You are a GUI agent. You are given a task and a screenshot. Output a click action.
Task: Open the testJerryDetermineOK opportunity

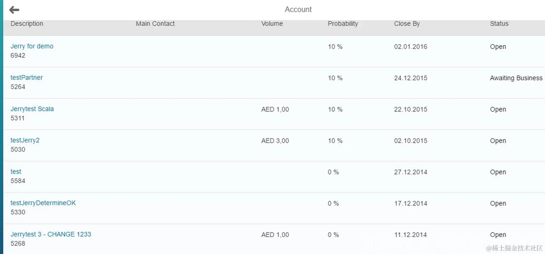click(43, 203)
